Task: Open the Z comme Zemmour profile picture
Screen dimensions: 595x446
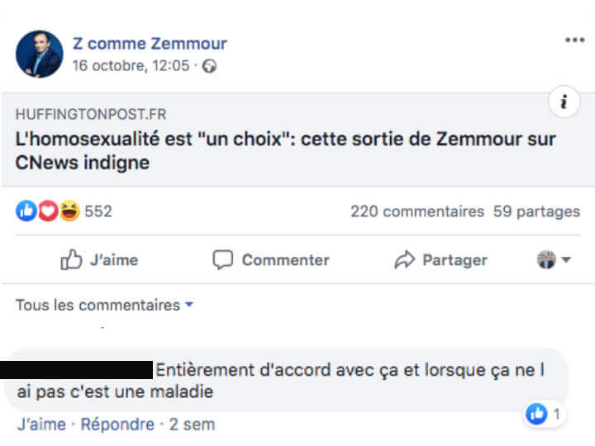Action: click(39, 55)
